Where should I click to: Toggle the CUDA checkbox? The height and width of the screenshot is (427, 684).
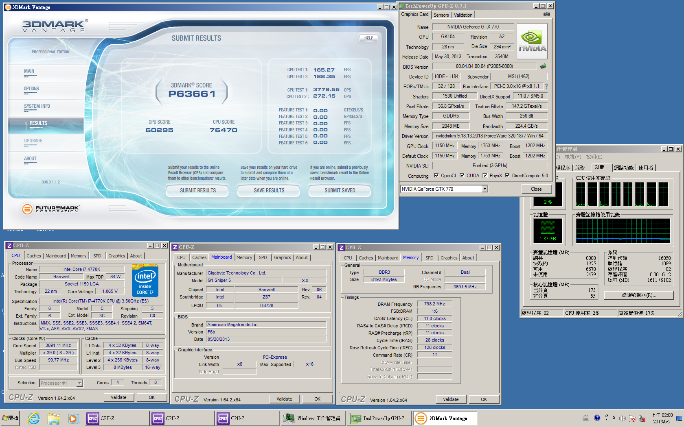tap(462, 176)
